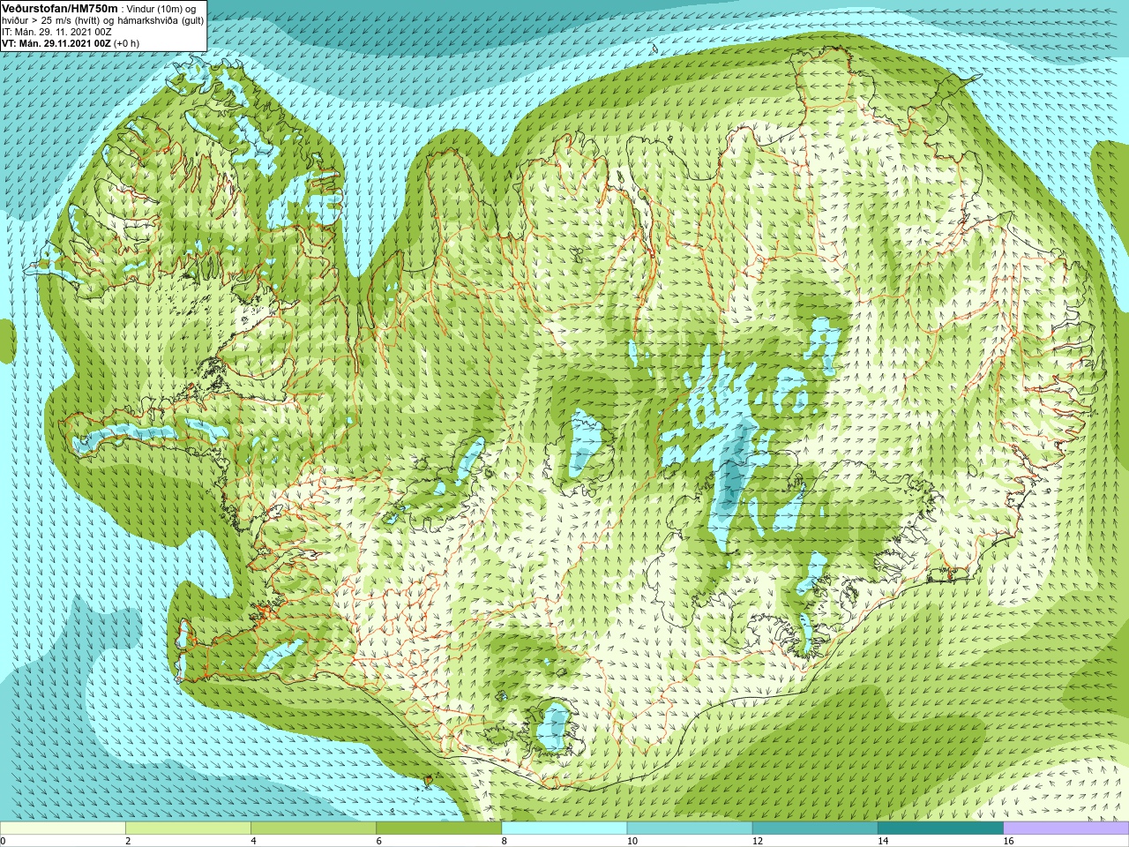Click the dark teal 14–16 legend swatch
Image resolution: width=1129 pixels, height=847 pixels.
940,828
